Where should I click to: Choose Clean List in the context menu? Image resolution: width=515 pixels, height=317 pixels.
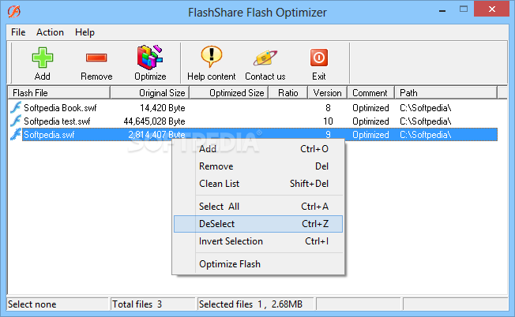coord(258,184)
